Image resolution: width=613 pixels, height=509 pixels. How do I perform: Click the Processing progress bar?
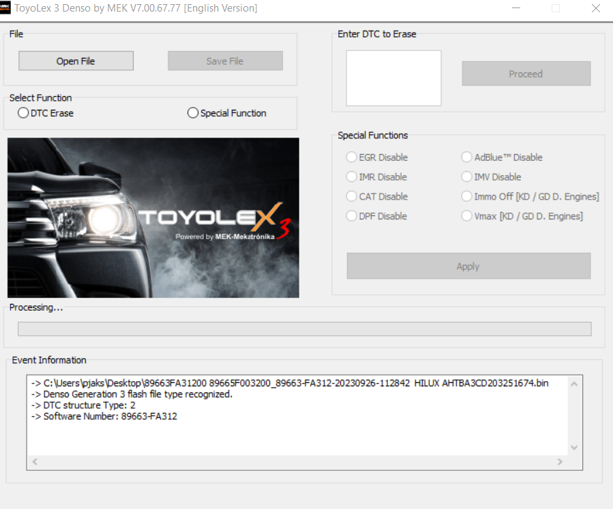pos(305,328)
